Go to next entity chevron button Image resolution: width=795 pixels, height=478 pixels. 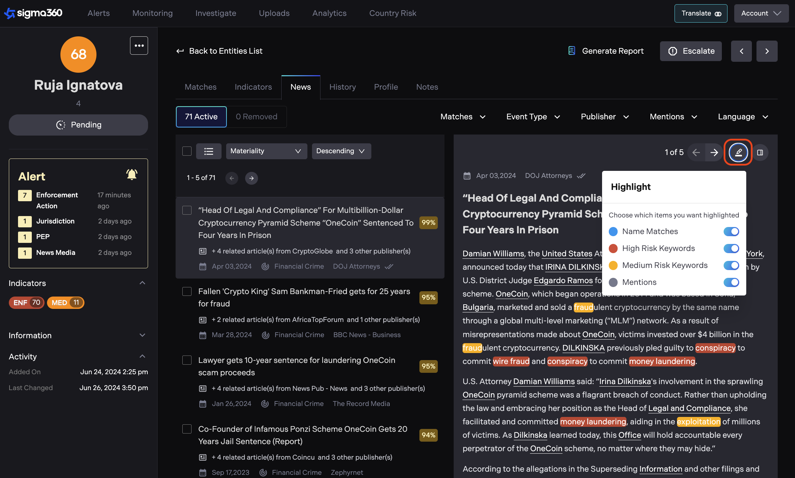point(767,51)
